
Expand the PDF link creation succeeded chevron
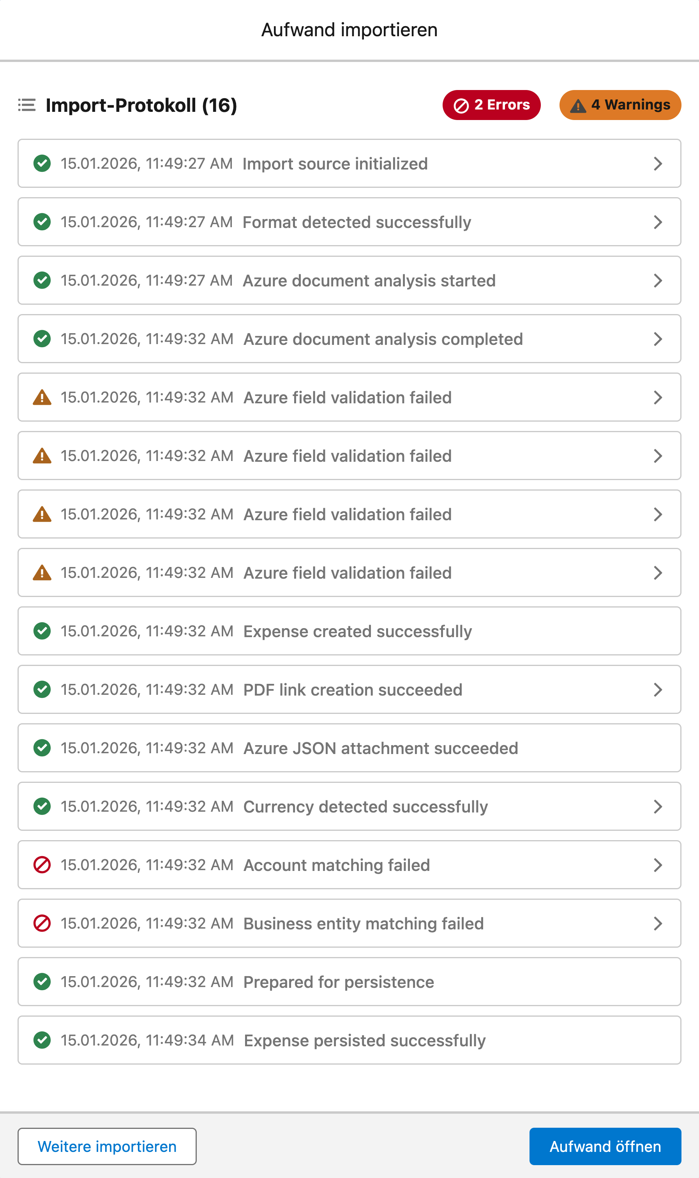658,690
